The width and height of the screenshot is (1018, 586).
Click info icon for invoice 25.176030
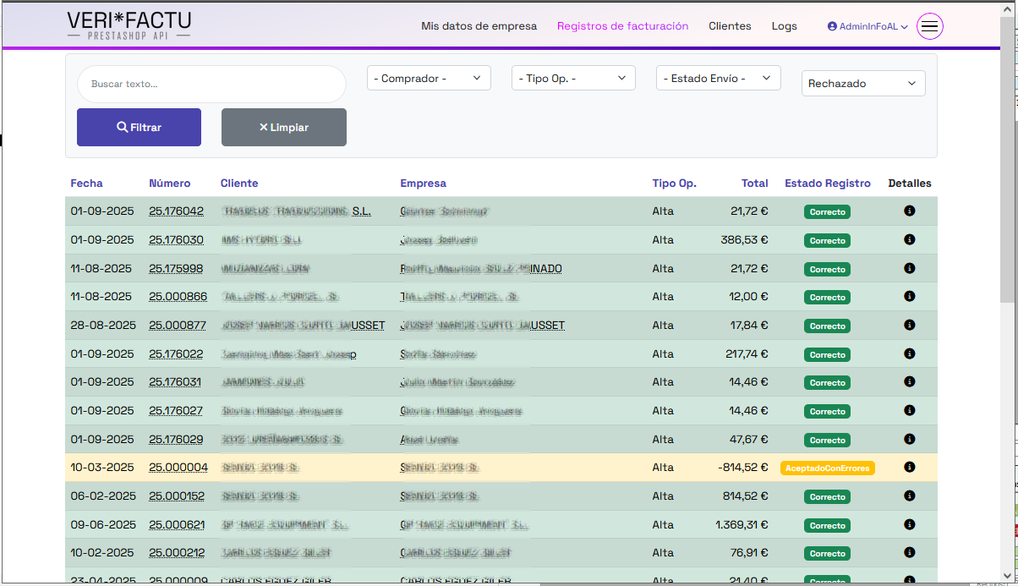pos(909,239)
